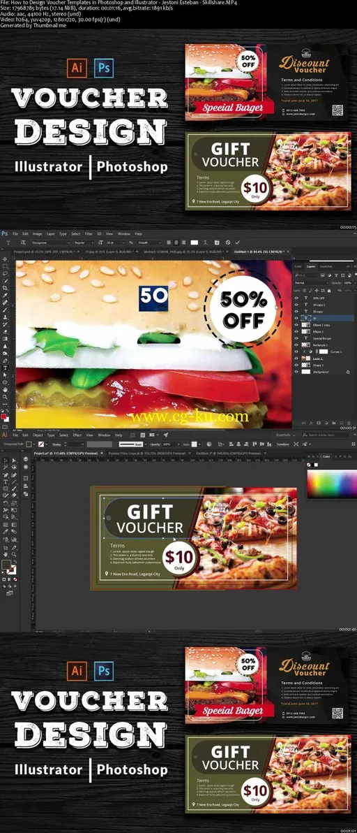Open the Regular font style dropdown
Image resolution: width=357 pixels, height=833 pixels.
pos(83,242)
